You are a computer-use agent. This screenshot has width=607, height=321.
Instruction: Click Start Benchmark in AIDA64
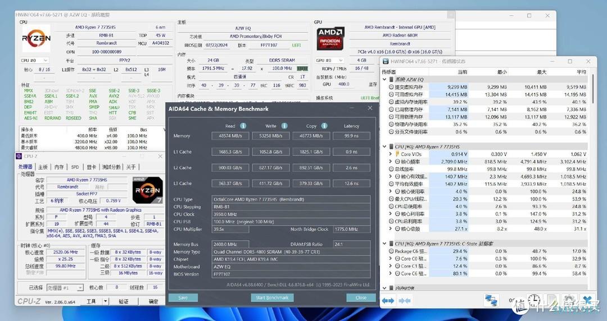[x=272, y=297]
